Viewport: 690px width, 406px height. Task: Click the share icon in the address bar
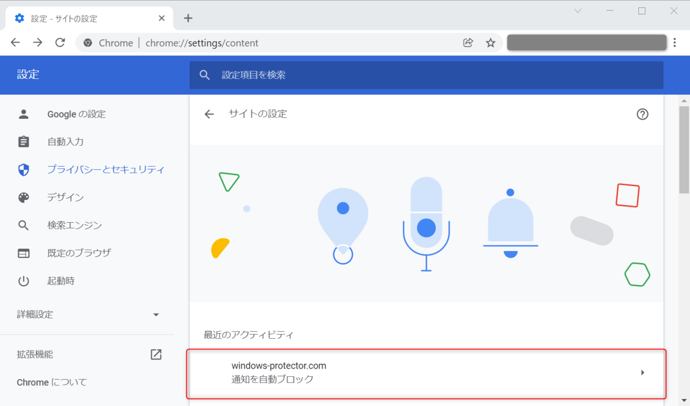pyautogui.click(x=467, y=42)
